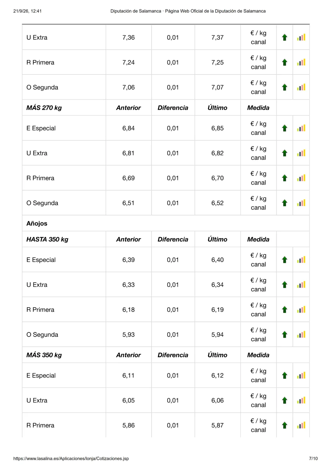331x469 pixels.
Task: Click green arrow for E Especial 6,12
Action: 284,375
